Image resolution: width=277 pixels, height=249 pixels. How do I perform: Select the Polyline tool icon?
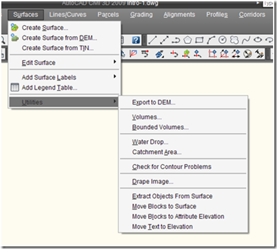pyautogui.click(x=176, y=40)
